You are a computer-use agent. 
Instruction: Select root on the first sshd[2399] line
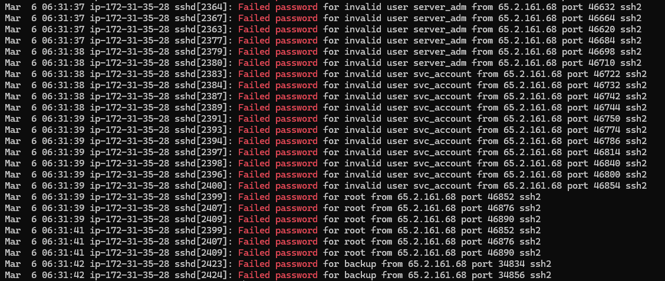tap(355, 196)
